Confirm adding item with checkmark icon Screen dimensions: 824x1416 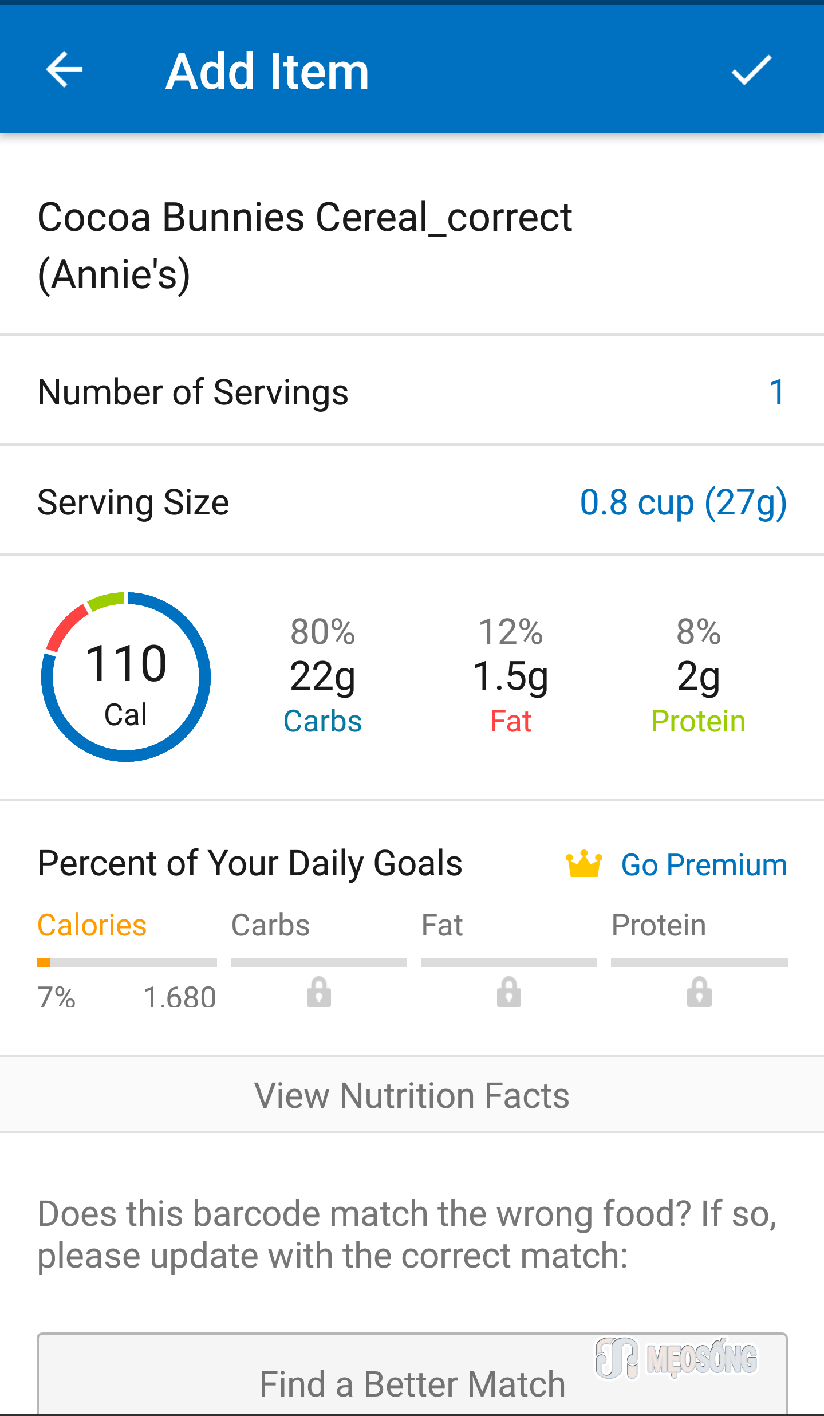[x=751, y=70]
